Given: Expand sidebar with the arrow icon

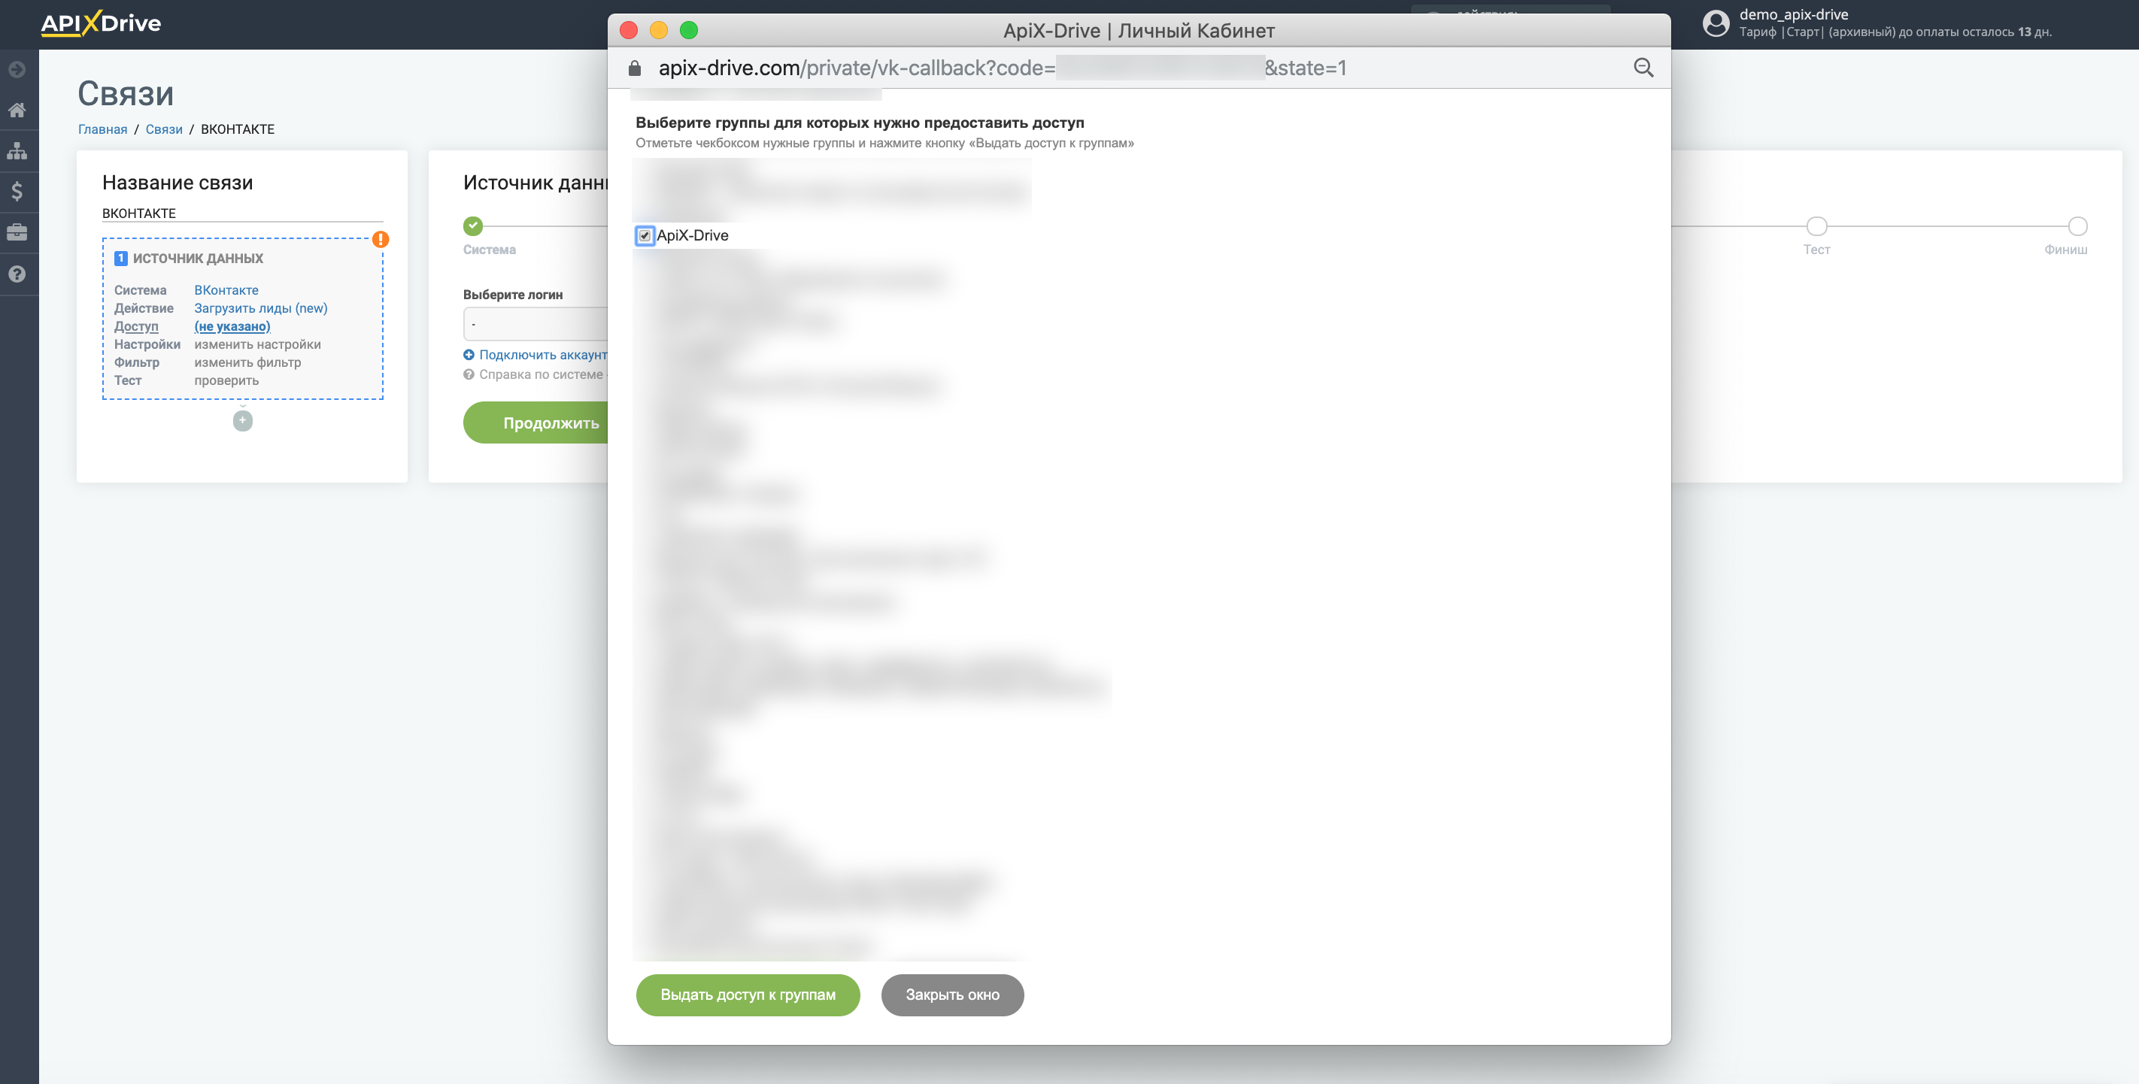Looking at the screenshot, I should pyautogui.click(x=17, y=70).
